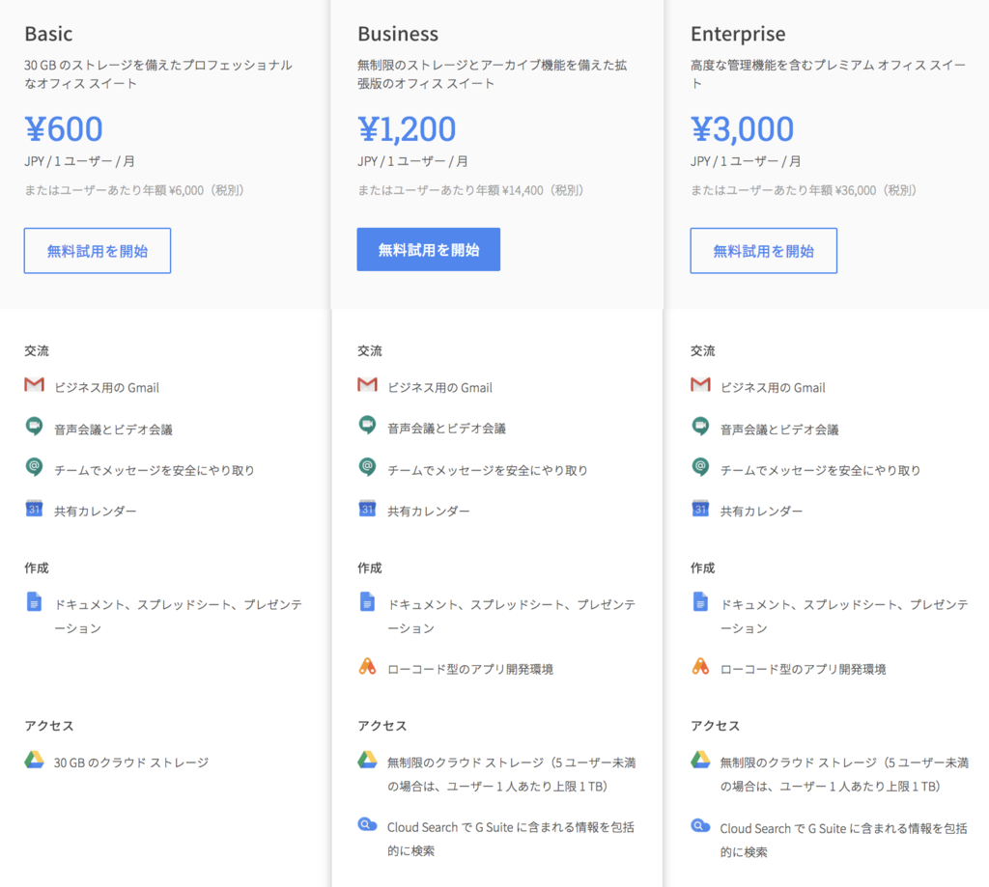
Task: Click the Hangouts Meet icon in Enterprise plan
Action: tap(700, 427)
